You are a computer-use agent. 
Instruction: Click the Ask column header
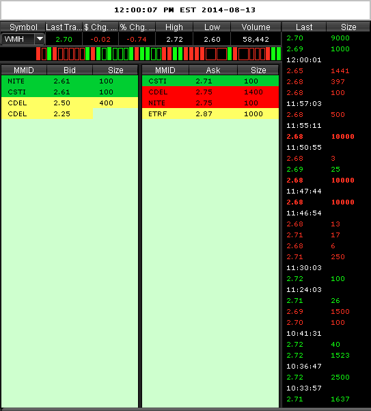point(213,70)
